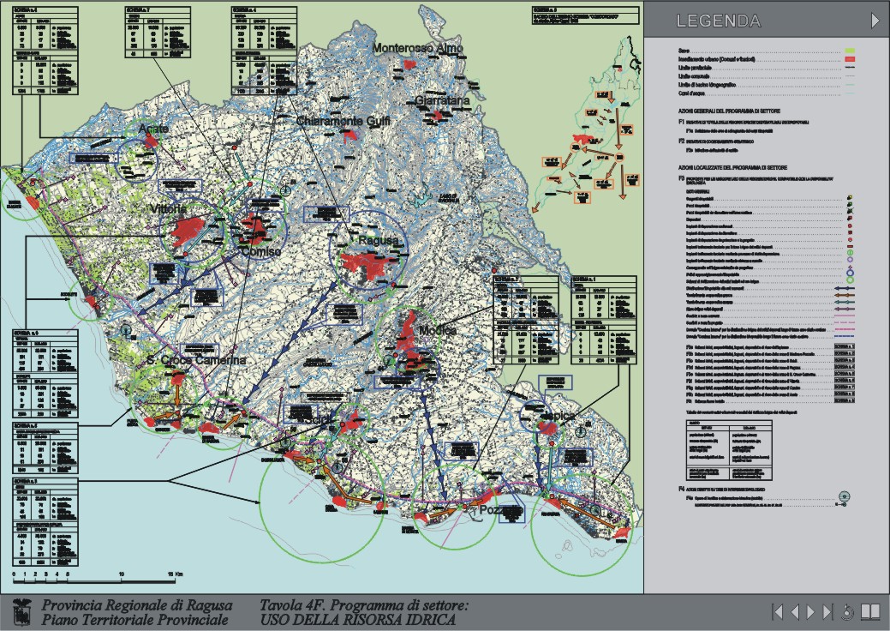Select the green Serre legend swatch

(x=851, y=51)
